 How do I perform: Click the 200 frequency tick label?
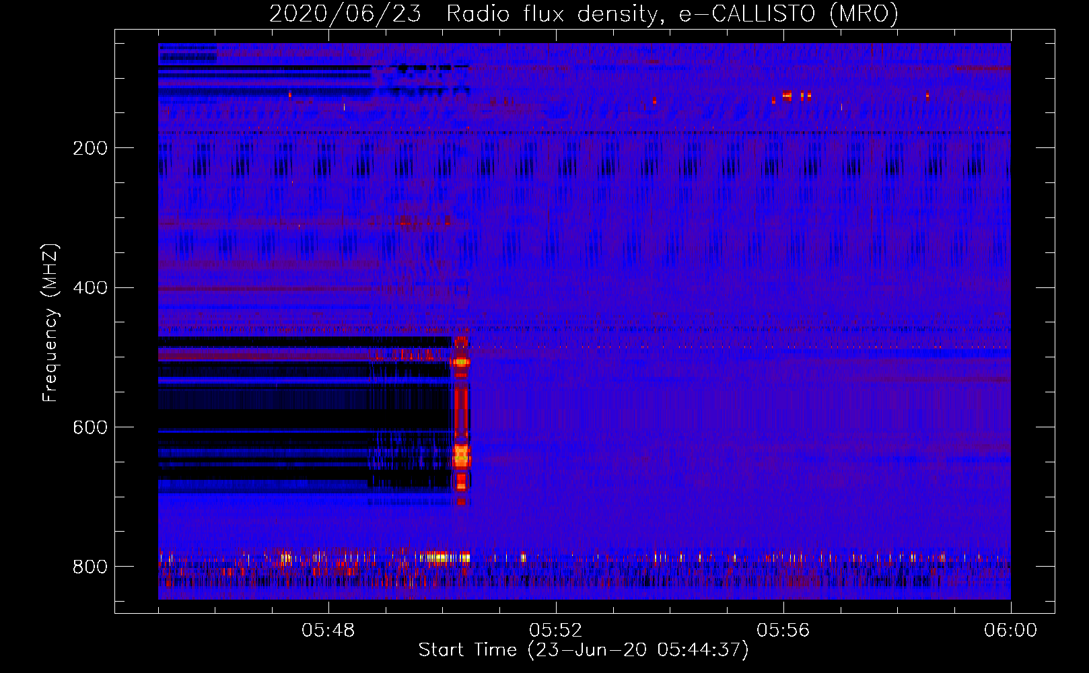coord(90,148)
